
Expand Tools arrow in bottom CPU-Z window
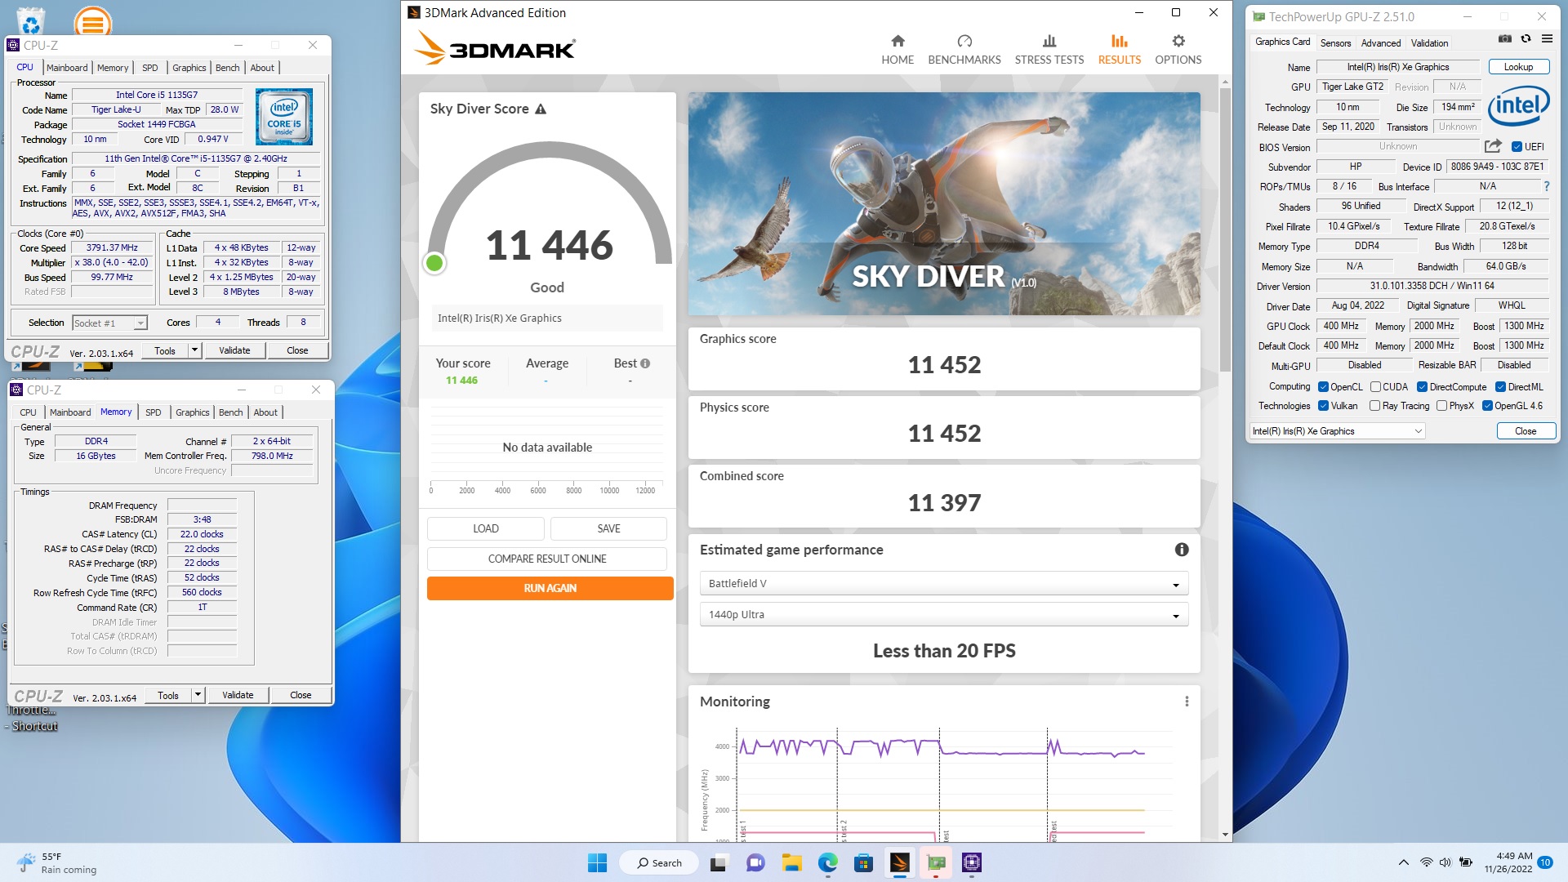pos(198,695)
